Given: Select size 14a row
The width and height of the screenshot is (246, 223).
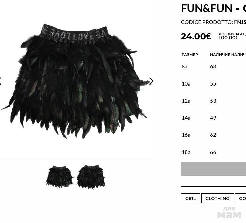Looking at the screenshot, I should [213, 118].
